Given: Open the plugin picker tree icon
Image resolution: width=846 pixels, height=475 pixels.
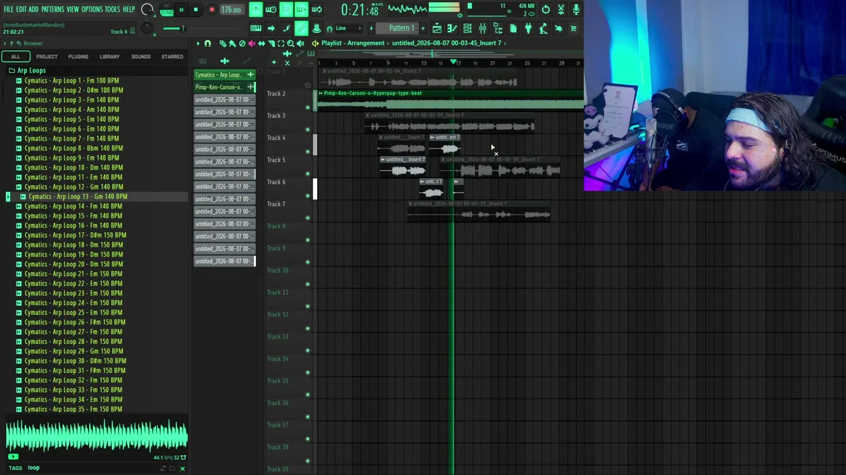Looking at the screenshot, I should pyautogui.click(x=498, y=28).
